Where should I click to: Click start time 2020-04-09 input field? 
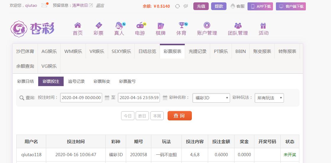point(81,98)
